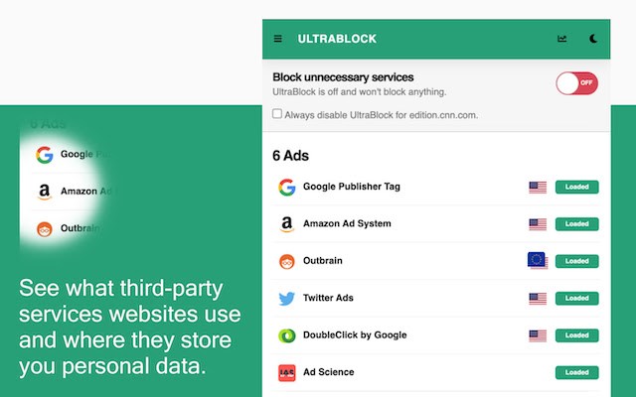Click Loaded status for Twitter Ads
Viewport: 636px width, 397px height.
point(576,299)
